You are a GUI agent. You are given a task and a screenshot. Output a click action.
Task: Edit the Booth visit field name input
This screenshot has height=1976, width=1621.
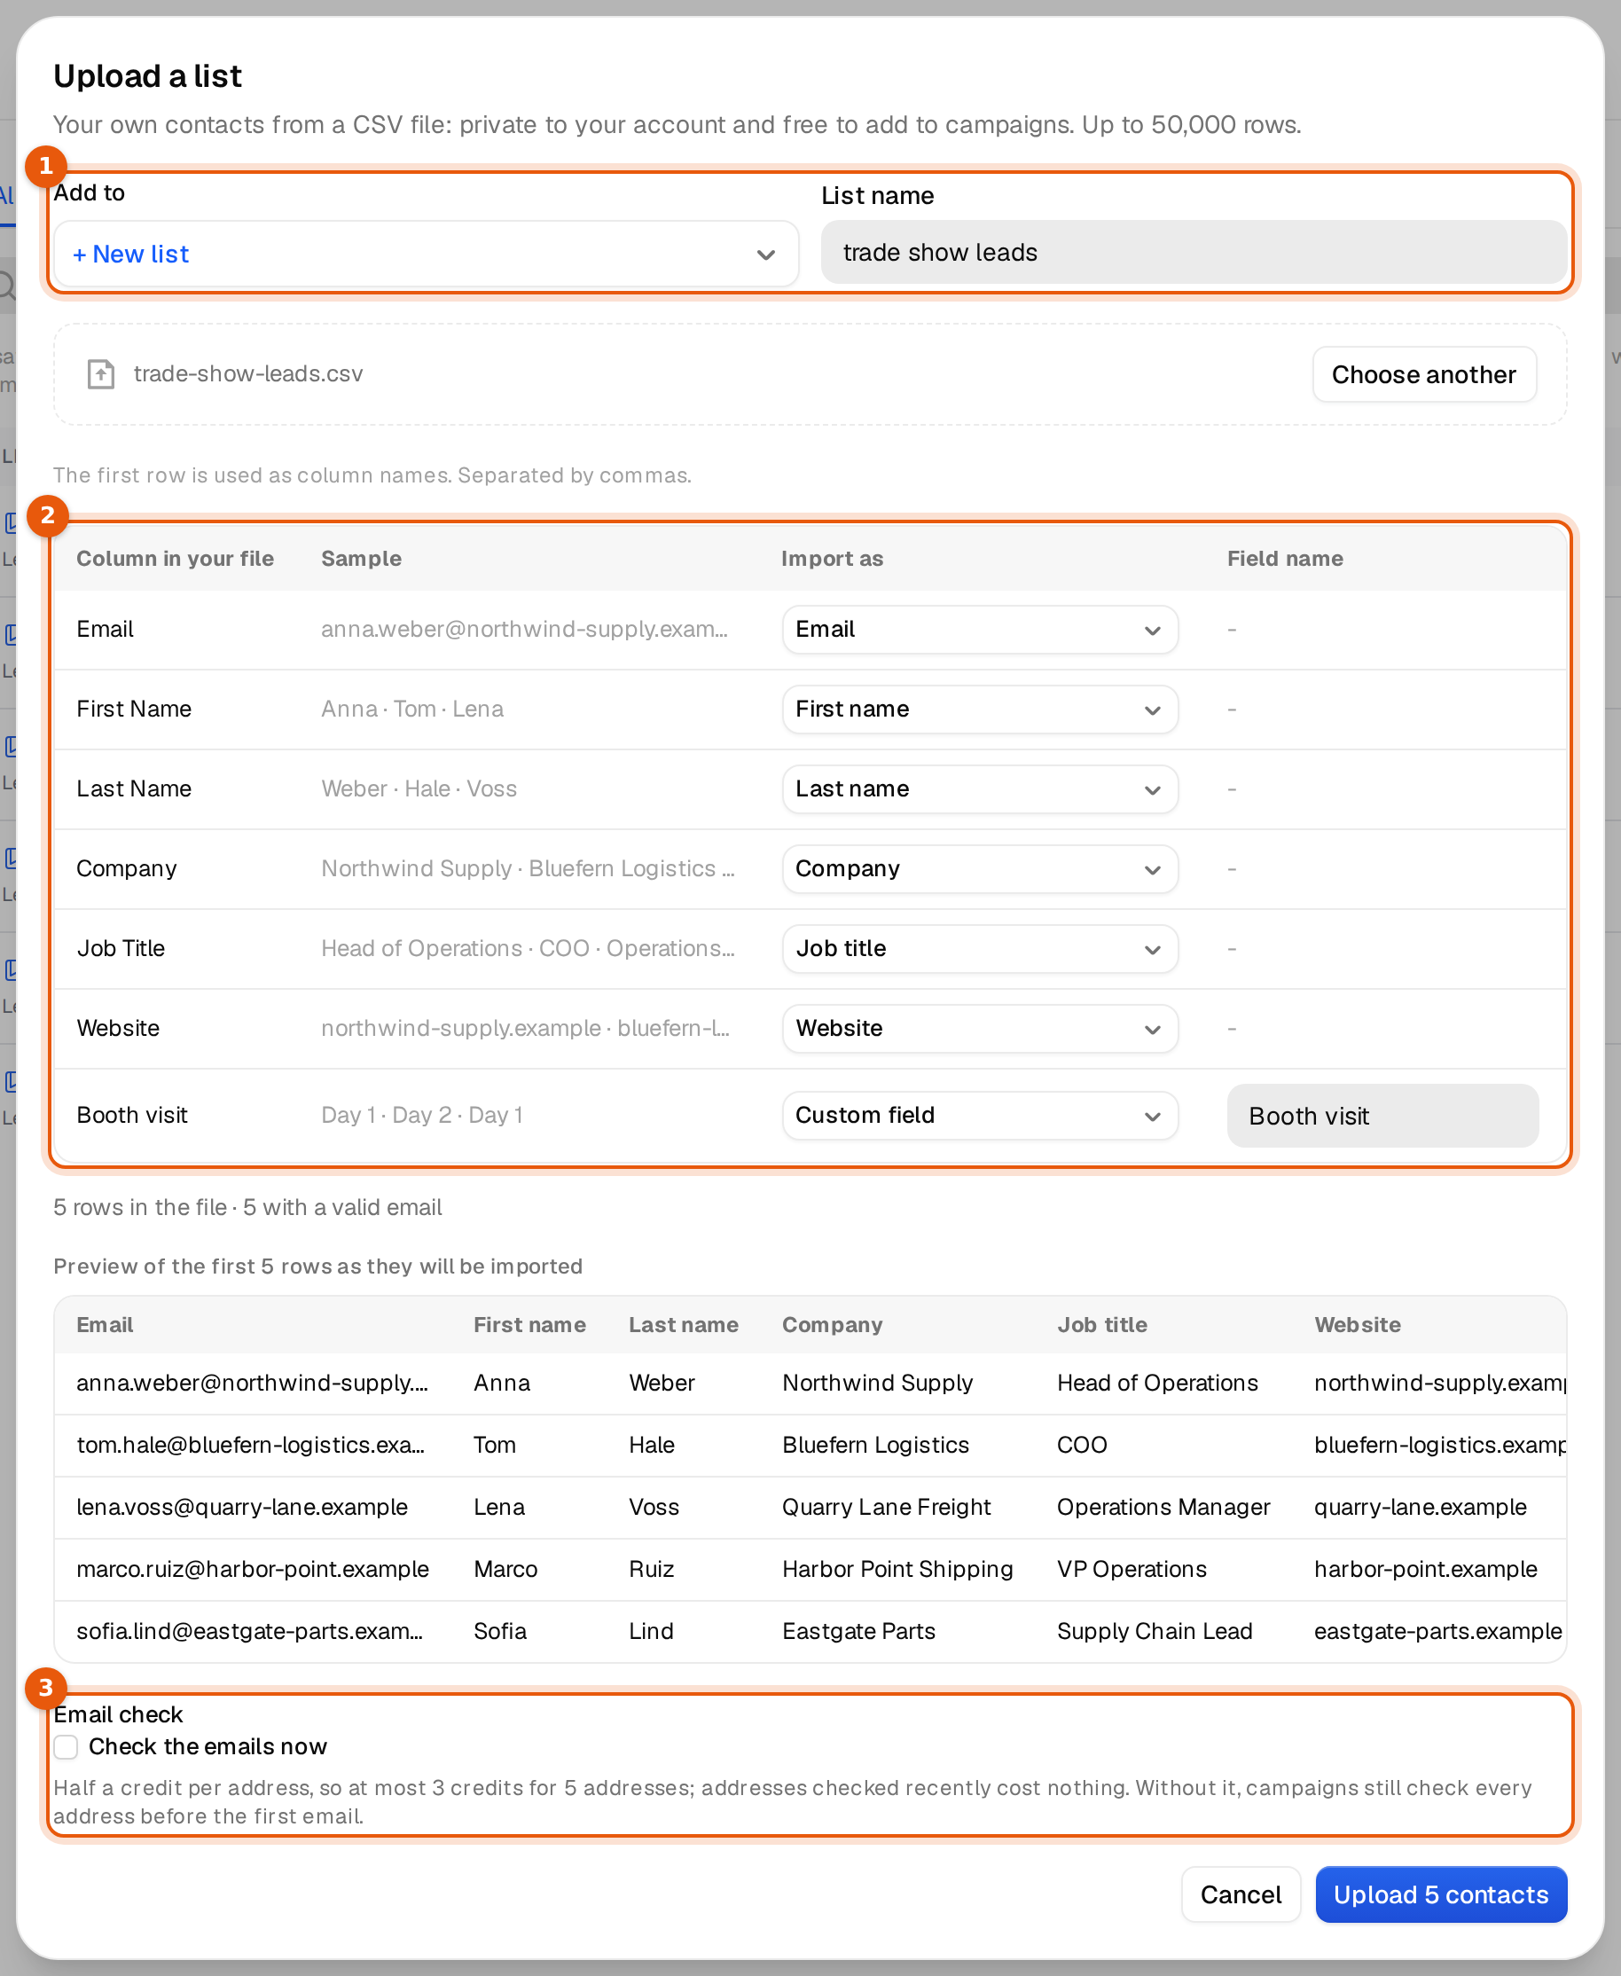point(1382,1115)
